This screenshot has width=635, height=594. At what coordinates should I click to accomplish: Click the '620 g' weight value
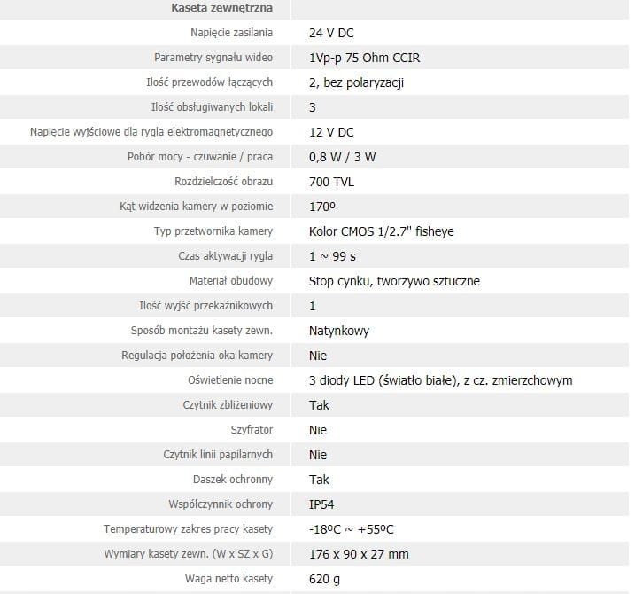coord(324,579)
